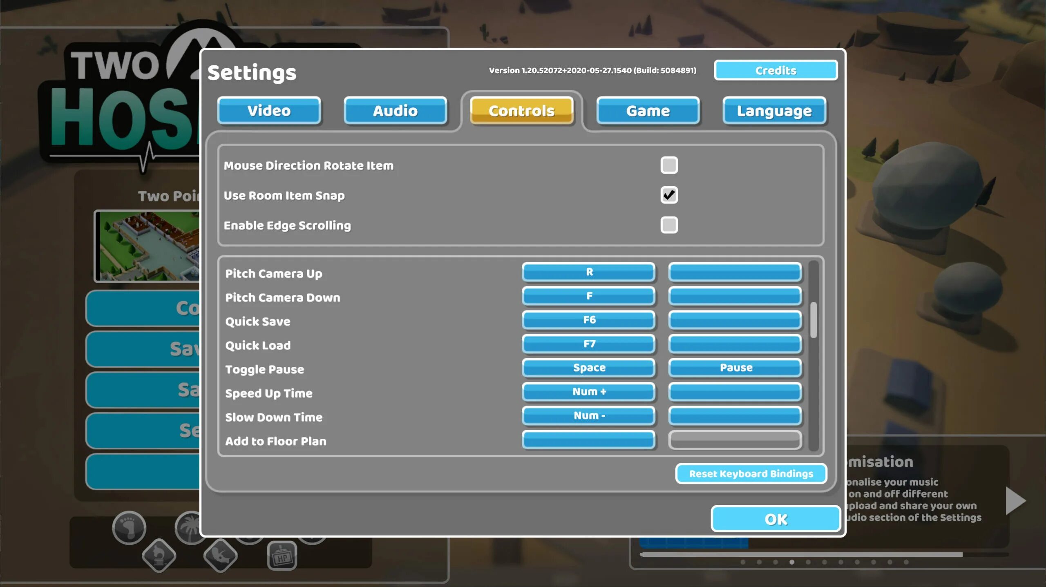
Task: Click the Quick Load F7 binding
Action: (589, 344)
